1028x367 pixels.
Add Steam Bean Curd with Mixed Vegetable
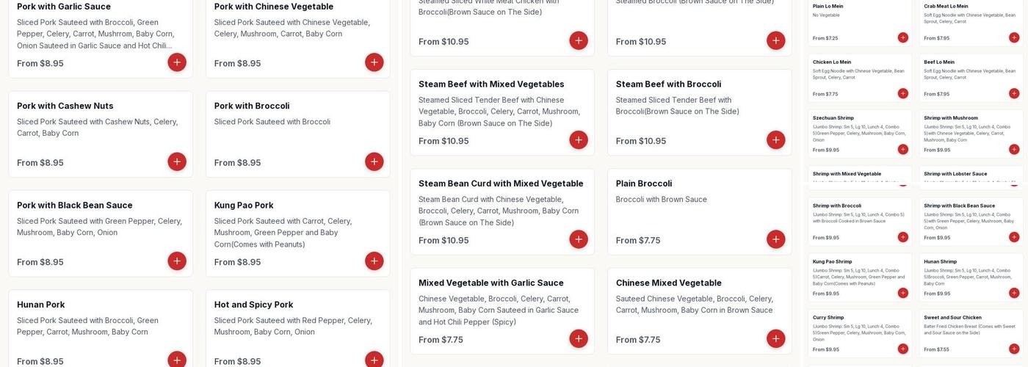tap(579, 239)
